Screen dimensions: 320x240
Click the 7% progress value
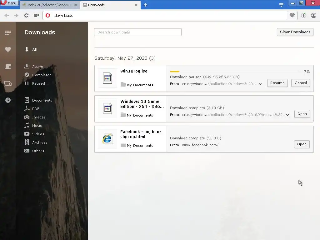point(307,72)
